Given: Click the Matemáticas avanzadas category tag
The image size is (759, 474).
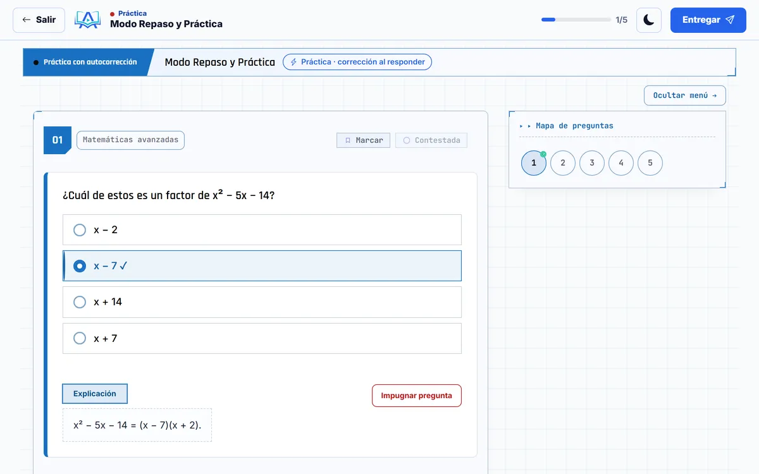Looking at the screenshot, I should [x=130, y=140].
